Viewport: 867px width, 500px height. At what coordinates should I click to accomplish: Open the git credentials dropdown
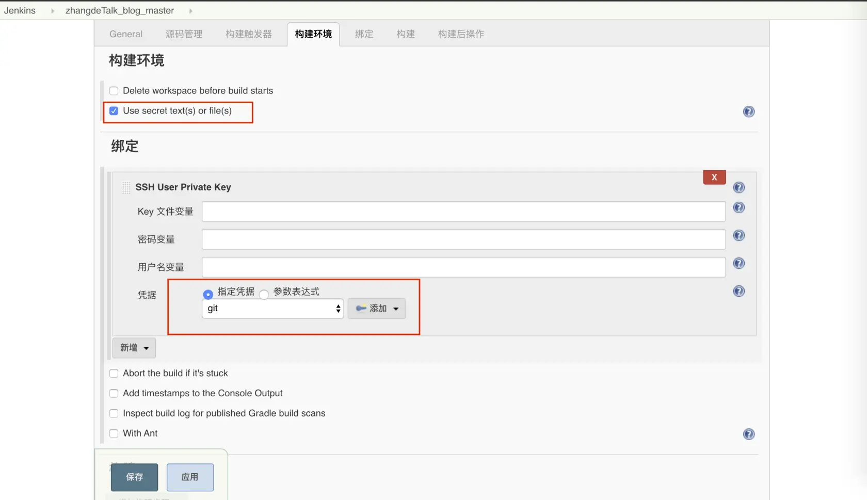[272, 309]
